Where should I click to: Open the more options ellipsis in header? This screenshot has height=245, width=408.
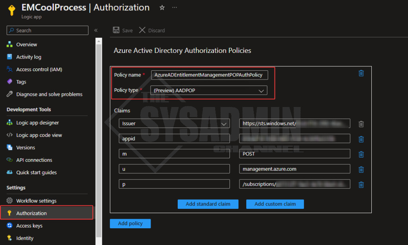tap(175, 8)
